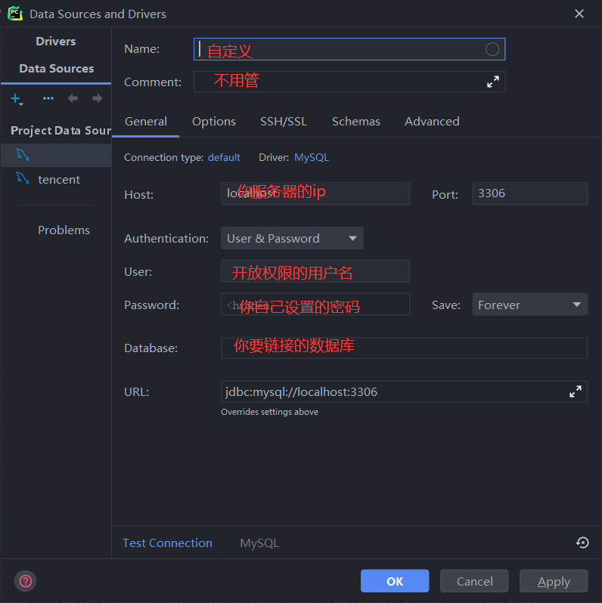Switch to the Data Sources tab
Viewport: 602px width, 603px height.
click(x=57, y=69)
